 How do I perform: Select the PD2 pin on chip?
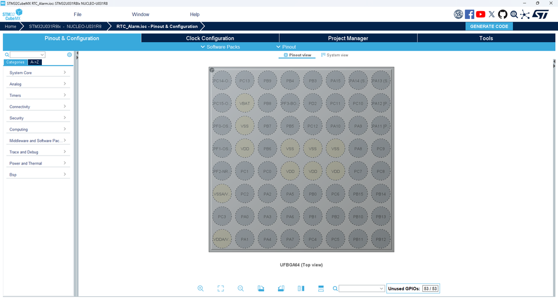[312, 103]
